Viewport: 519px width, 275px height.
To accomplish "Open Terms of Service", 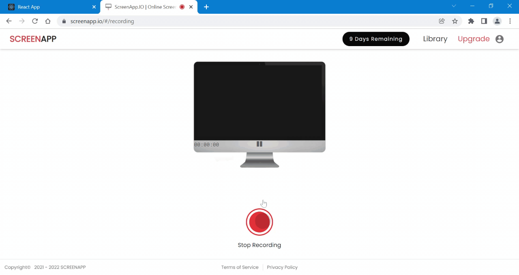I will coord(240,267).
